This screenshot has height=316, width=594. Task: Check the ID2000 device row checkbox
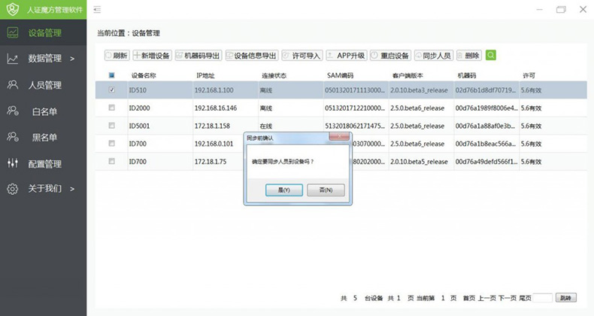(x=112, y=108)
